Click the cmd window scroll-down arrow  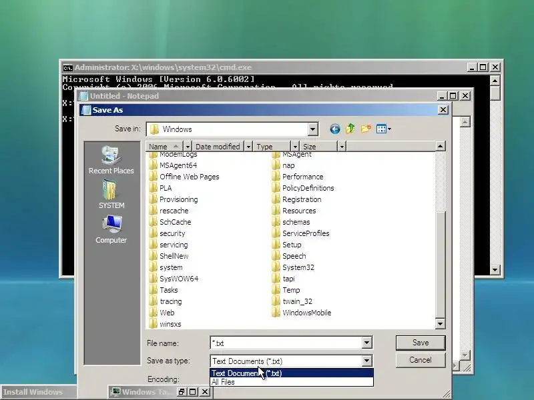pos(495,270)
